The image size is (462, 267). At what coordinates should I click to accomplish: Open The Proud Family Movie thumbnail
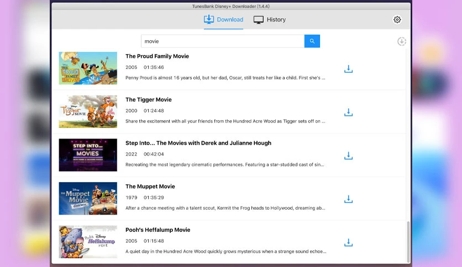pos(88,68)
